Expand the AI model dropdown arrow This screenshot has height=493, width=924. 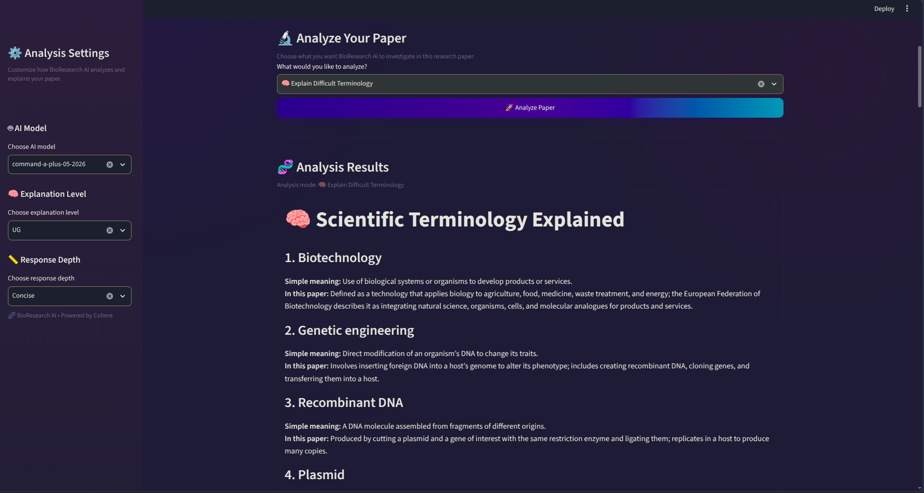click(x=123, y=165)
